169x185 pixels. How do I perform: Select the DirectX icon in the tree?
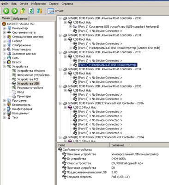9,62
